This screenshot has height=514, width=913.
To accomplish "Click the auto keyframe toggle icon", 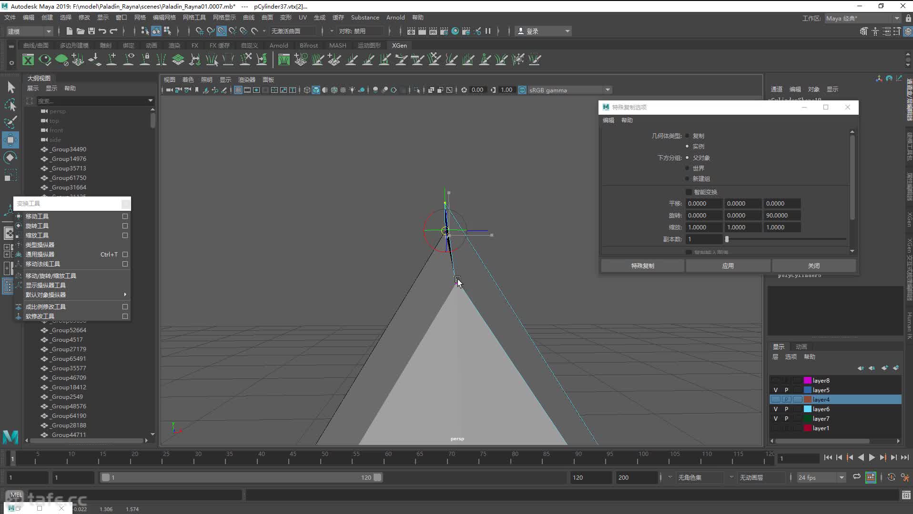I will click(x=891, y=477).
